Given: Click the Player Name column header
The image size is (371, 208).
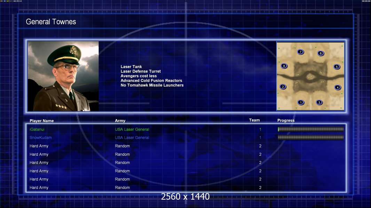Looking at the screenshot, I should tap(42, 121).
